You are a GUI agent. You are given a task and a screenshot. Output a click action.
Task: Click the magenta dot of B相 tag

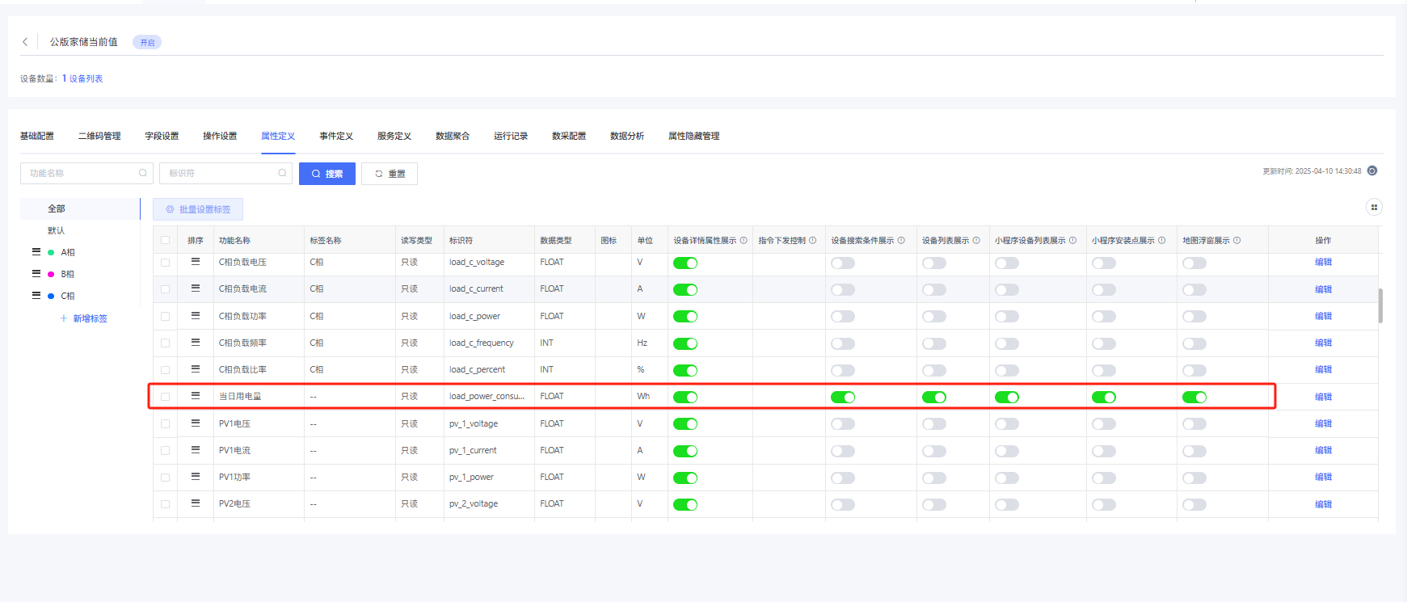pos(51,274)
